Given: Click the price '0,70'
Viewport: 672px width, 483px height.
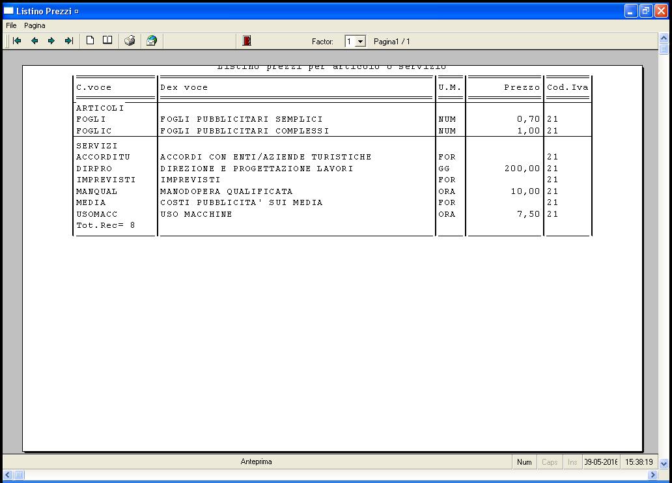Looking at the screenshot, I should pyautogui.click(x=529, y=119).
